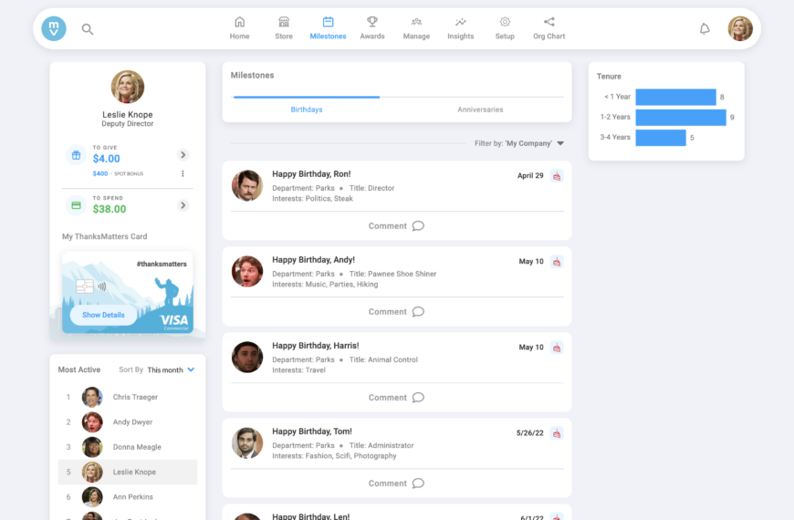
Task: Open the Filter by 'My Company' dropdown
Action: [519, 143]
